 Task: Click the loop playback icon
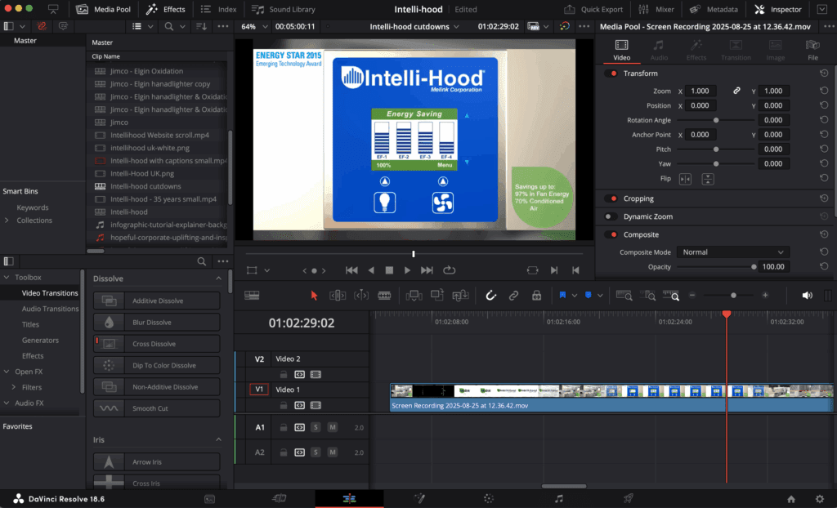[x=449, y=270]
